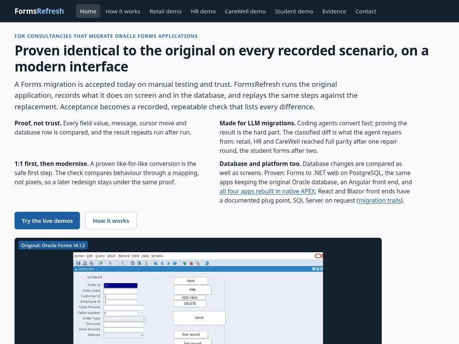459x344 pixels.
Task: Open the migration trails link
Action: pos(380,200)
